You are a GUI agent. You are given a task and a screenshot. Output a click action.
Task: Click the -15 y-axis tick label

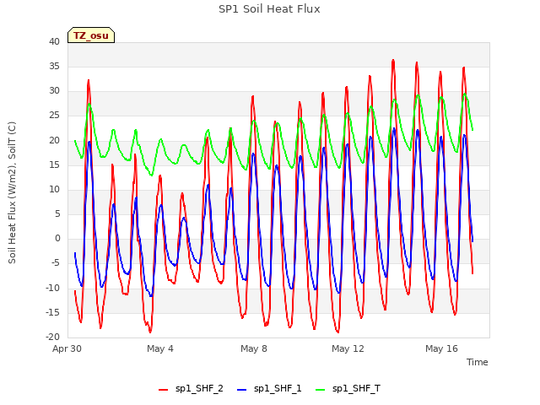(x=52, y=312)
